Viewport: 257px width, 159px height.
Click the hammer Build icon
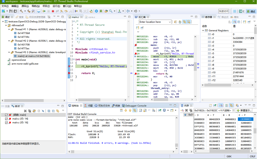(x=21, y=11)
